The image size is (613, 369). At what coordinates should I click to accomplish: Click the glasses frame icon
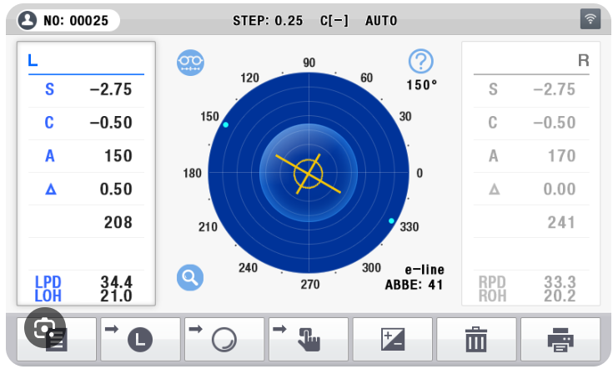coord(190,63)
